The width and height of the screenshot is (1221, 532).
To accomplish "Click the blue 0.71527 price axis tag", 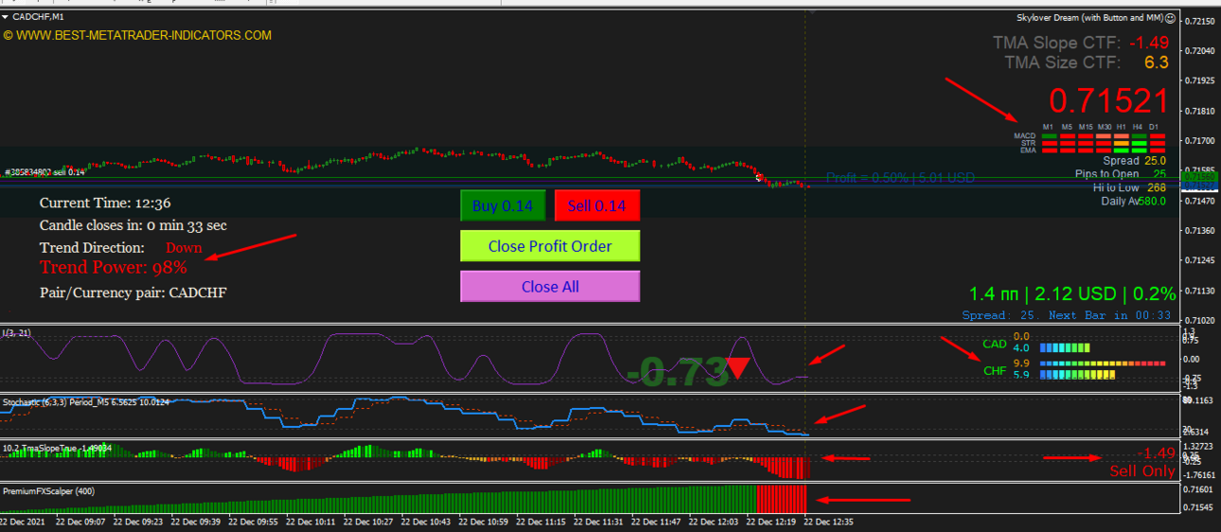I will pos(1200,187).
